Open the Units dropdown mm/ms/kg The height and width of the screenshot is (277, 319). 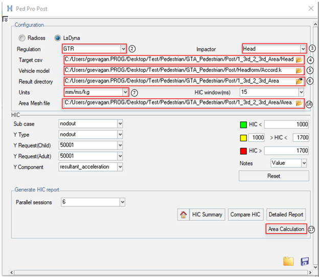97,92
